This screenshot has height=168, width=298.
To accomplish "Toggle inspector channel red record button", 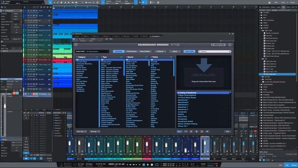I will 14,93.
